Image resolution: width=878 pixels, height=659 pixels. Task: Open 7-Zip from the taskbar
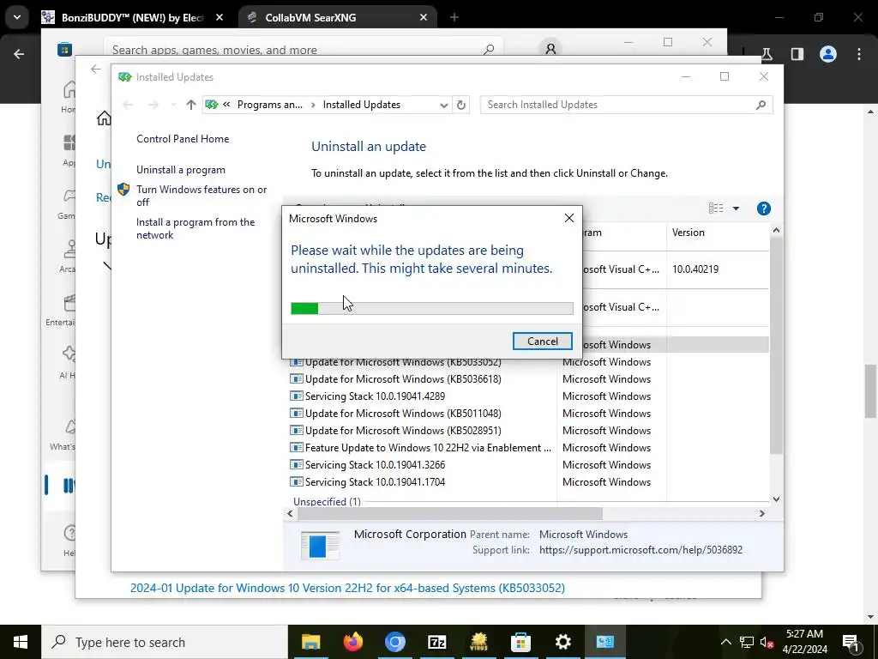point(436,642)
